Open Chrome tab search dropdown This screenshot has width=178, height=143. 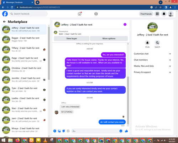(161, 2)
